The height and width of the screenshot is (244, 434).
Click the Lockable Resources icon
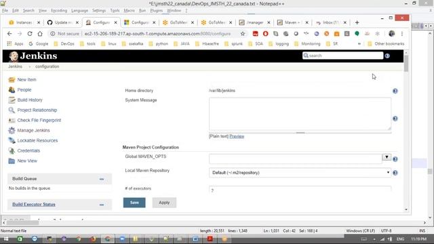tap(12, 140)
